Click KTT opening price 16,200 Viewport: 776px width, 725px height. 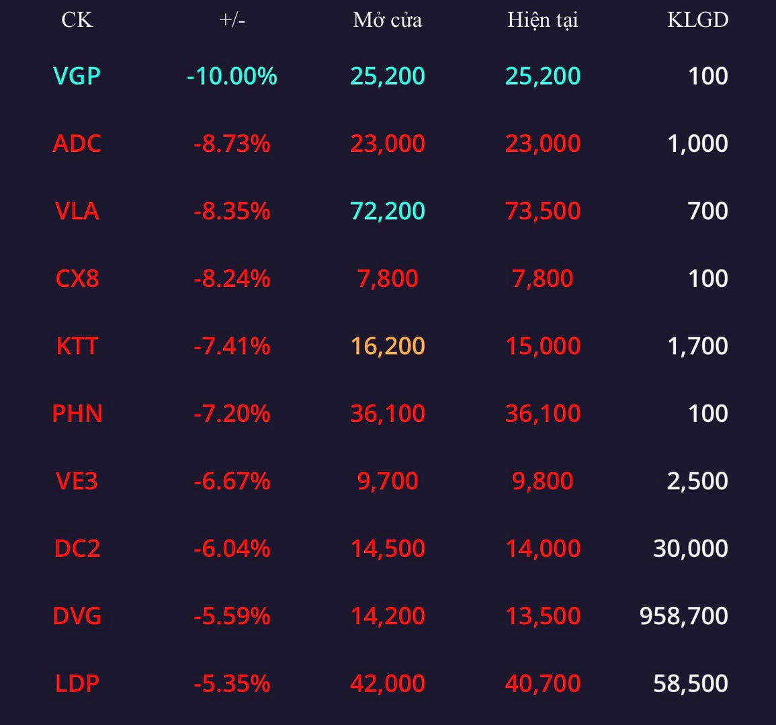(388, 345)
